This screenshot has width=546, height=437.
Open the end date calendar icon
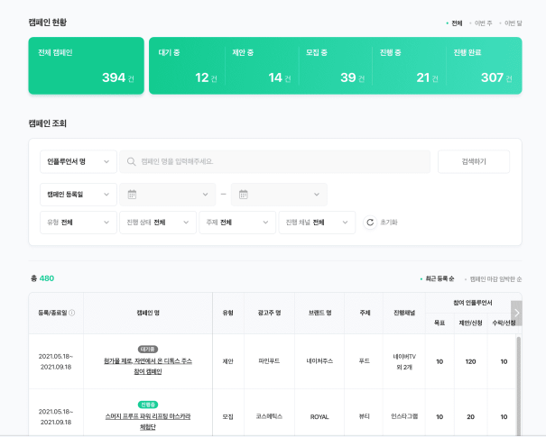coord(244,195)
